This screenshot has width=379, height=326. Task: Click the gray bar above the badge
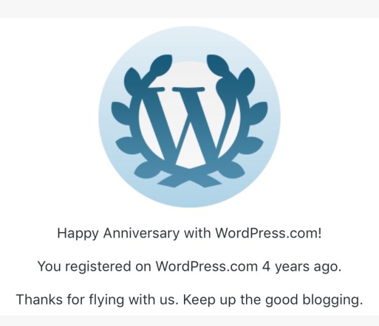pos(189,8)
